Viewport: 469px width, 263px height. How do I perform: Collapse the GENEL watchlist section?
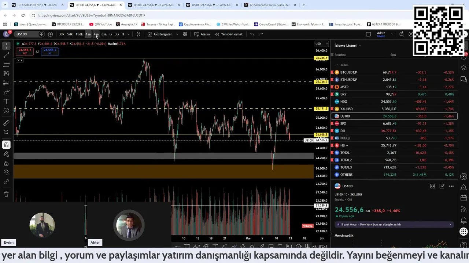(337, 65)
